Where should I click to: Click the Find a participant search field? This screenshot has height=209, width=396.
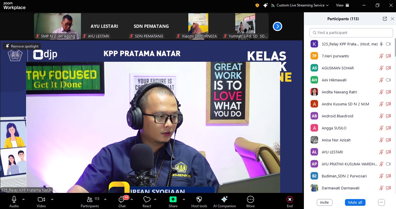click(351, 33)
